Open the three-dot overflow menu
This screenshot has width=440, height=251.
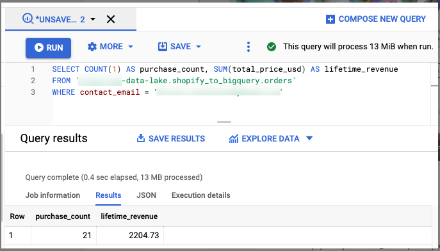tap(249, 47)
